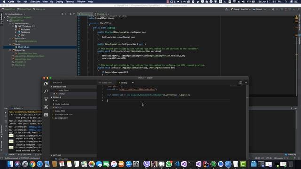The height and width of the screenshot is (169, 301).
Task: Open package-lock.json in VS Code explorer
Action: coord(63,115)
